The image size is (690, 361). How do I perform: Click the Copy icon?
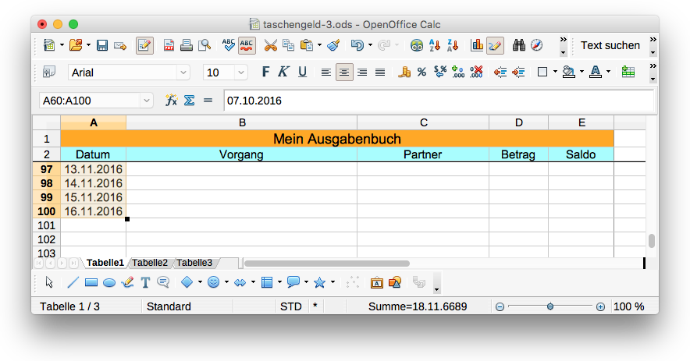click(288, 45)
